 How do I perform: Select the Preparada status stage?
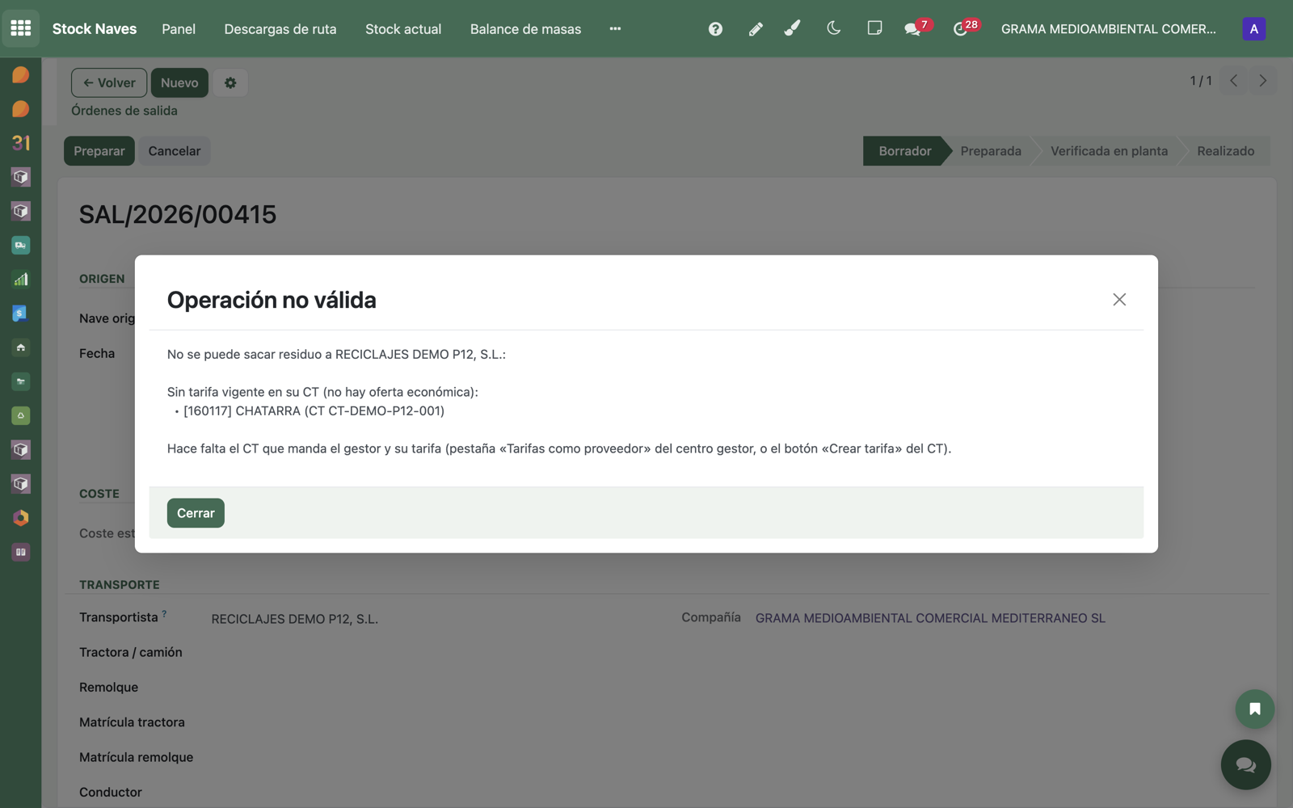[991, 151]
